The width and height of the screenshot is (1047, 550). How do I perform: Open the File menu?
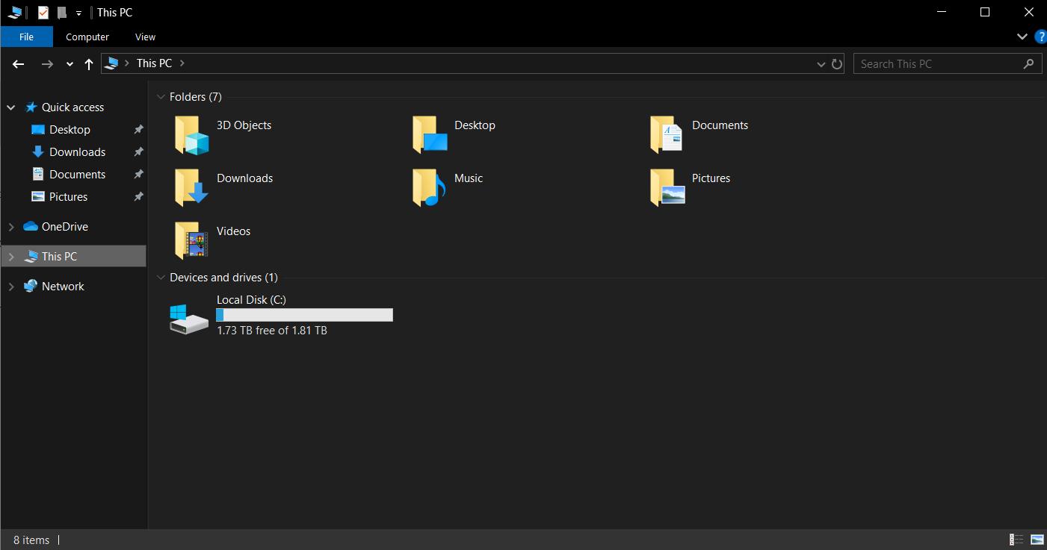pyautogui.click(x=26, y=37)
